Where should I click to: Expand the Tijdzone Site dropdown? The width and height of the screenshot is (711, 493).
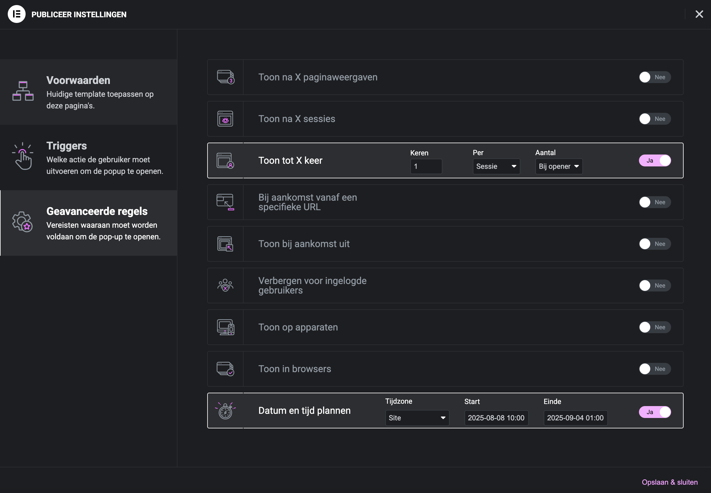[x=417, y=418]
